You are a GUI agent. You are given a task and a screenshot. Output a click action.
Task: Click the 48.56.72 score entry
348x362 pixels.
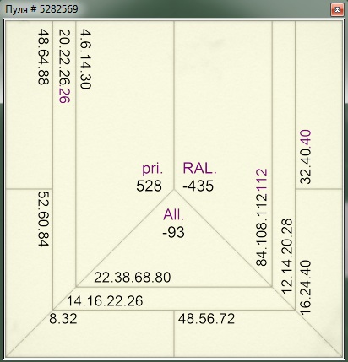click(x=206, y=319)
